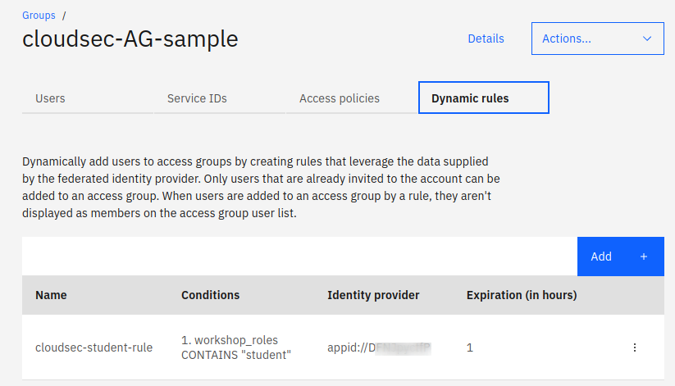Screen dimensions: 675x386
Task: Select the cloudsec-student-rule name cell
Action: click(x=93, y=347)
